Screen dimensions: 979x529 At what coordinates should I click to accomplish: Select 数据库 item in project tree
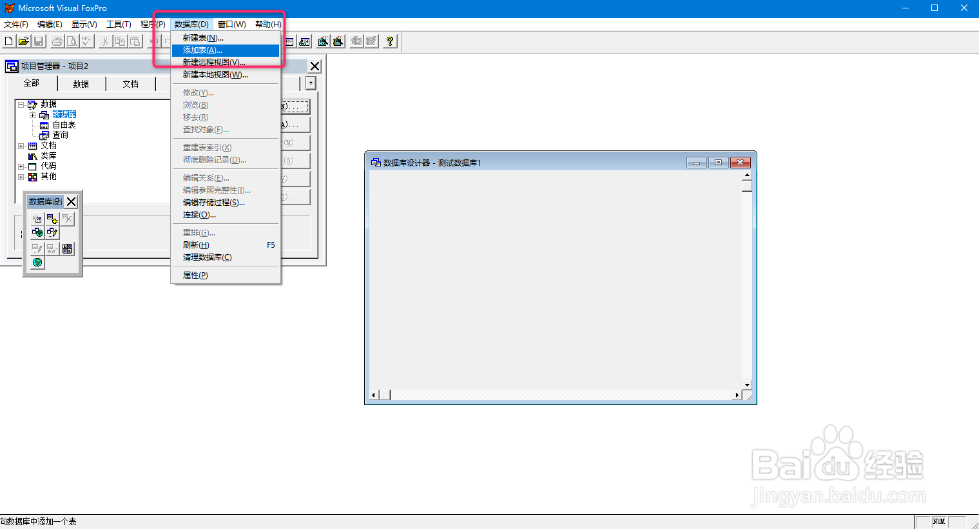pos(64,115)
